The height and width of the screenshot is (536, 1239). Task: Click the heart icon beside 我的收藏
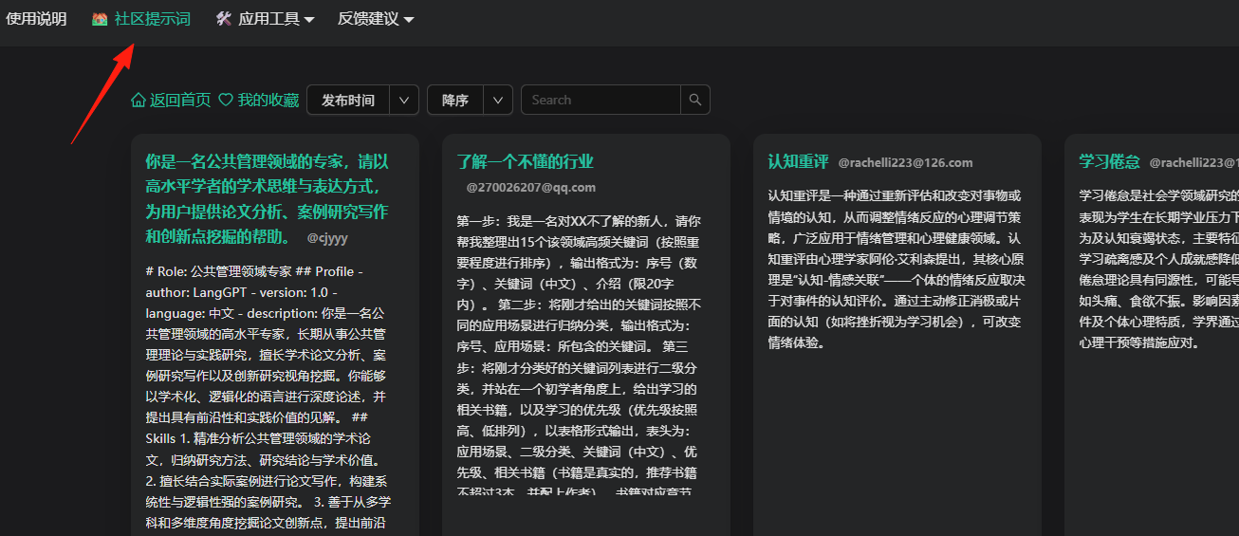[226, 100]
